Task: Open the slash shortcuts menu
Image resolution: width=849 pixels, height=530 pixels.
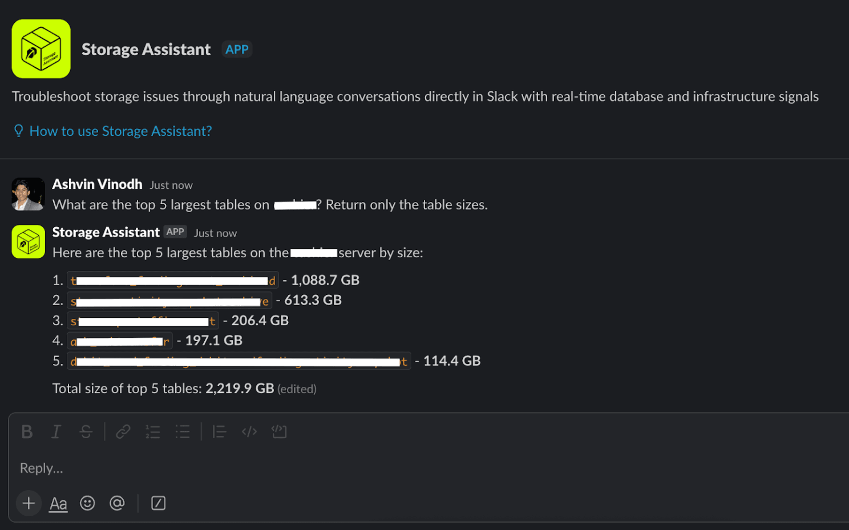Action: click(158, 503)
